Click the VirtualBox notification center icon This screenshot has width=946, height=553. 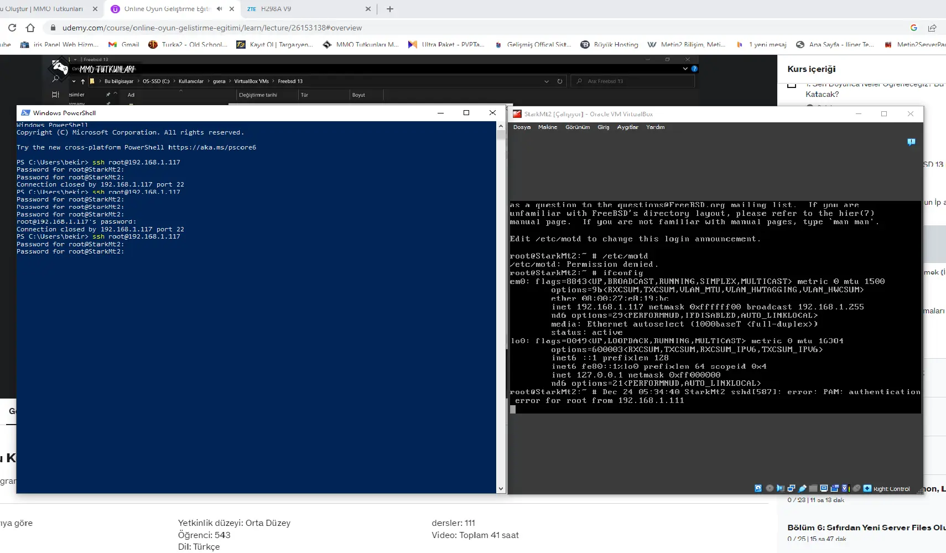click(x=911, y=142)
